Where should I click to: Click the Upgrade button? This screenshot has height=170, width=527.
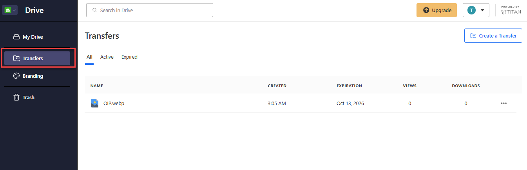(436, 10)
